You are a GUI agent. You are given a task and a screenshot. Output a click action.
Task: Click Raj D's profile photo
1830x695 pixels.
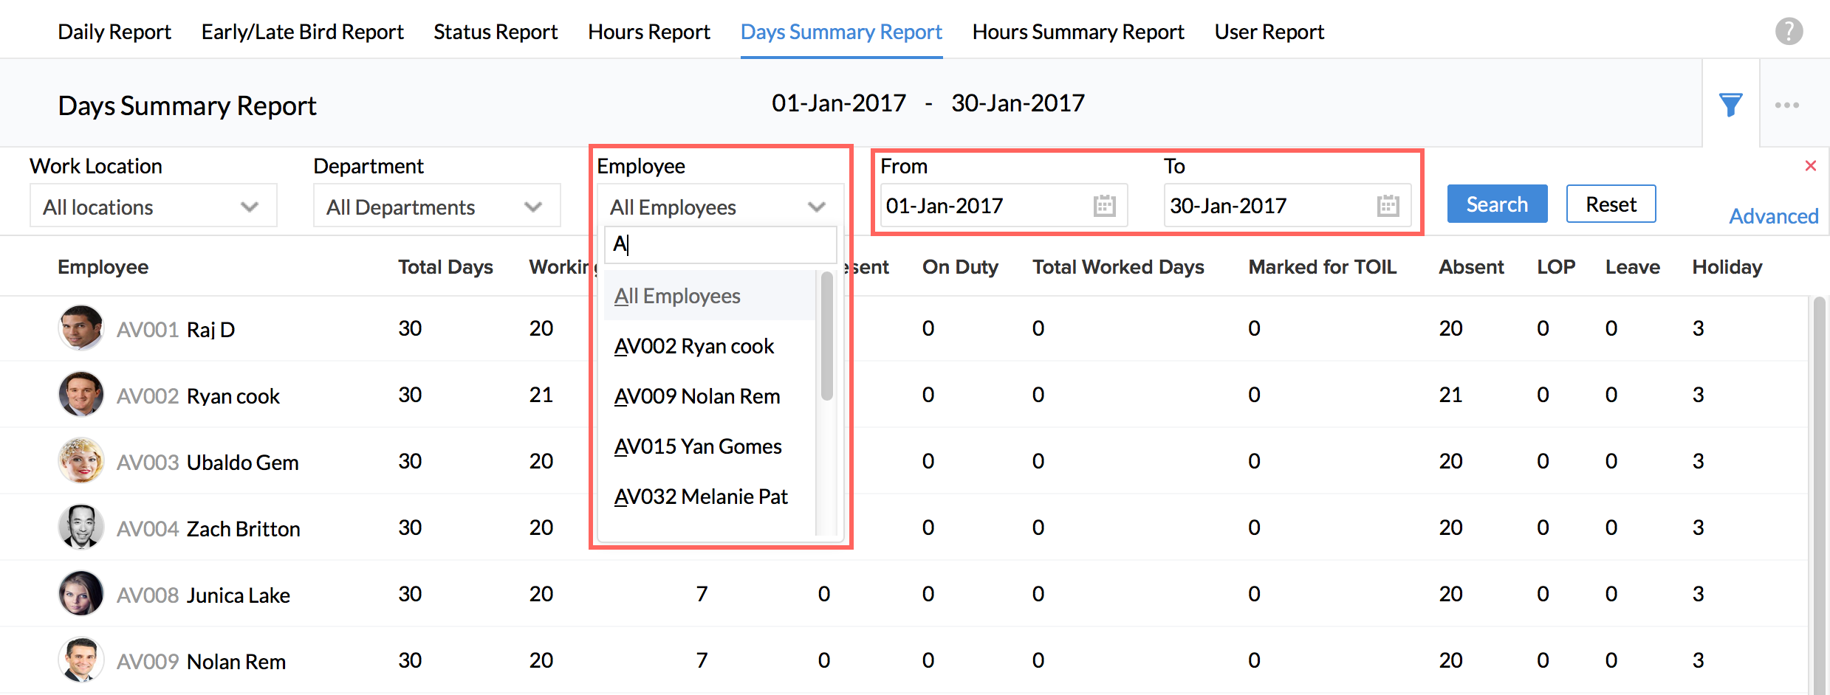[x=80, y=328]
